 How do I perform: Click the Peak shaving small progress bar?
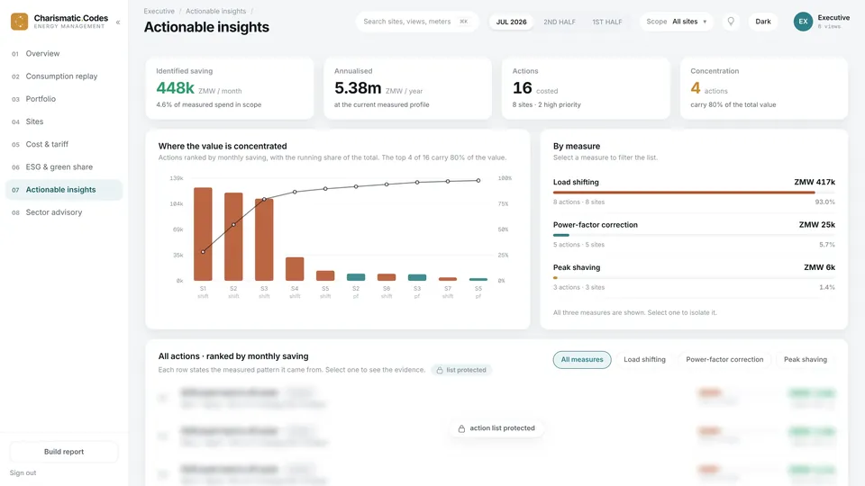[555, 278]
